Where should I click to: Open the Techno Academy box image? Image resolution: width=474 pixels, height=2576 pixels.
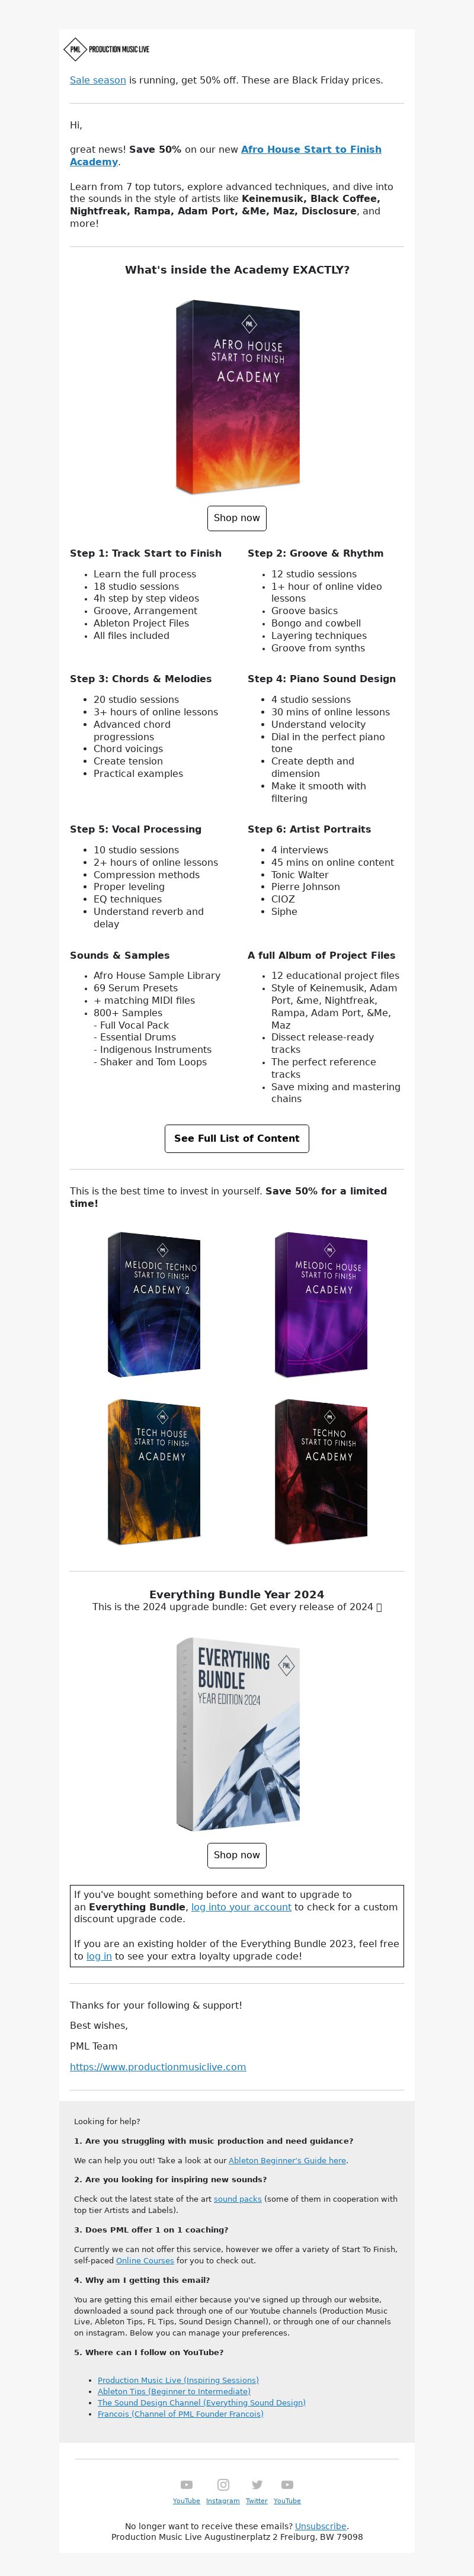point(321,1471)
